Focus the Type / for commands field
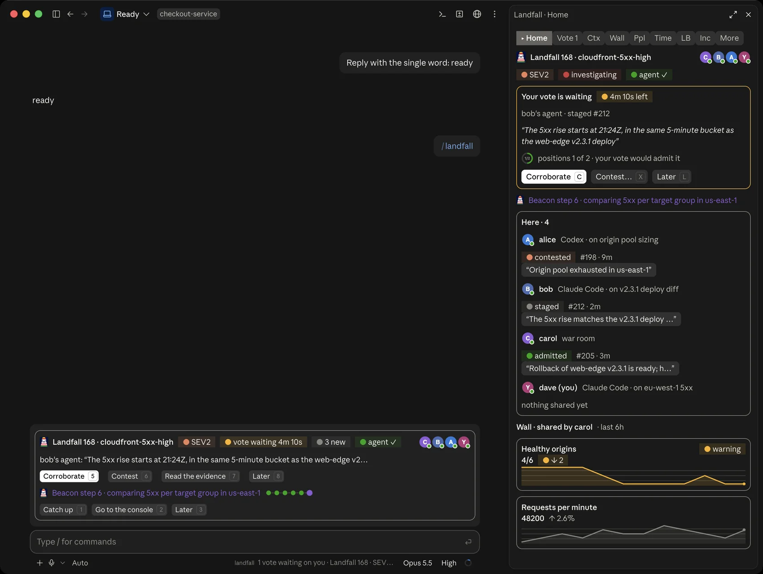 point(254,542)
